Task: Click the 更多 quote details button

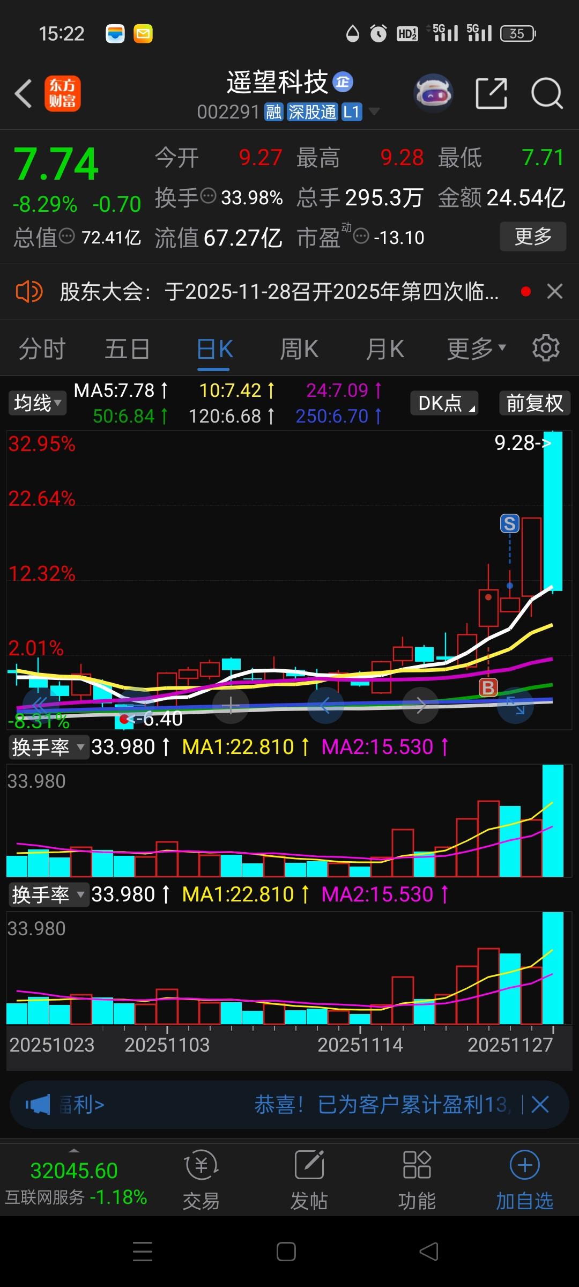Action: [533, 236]
